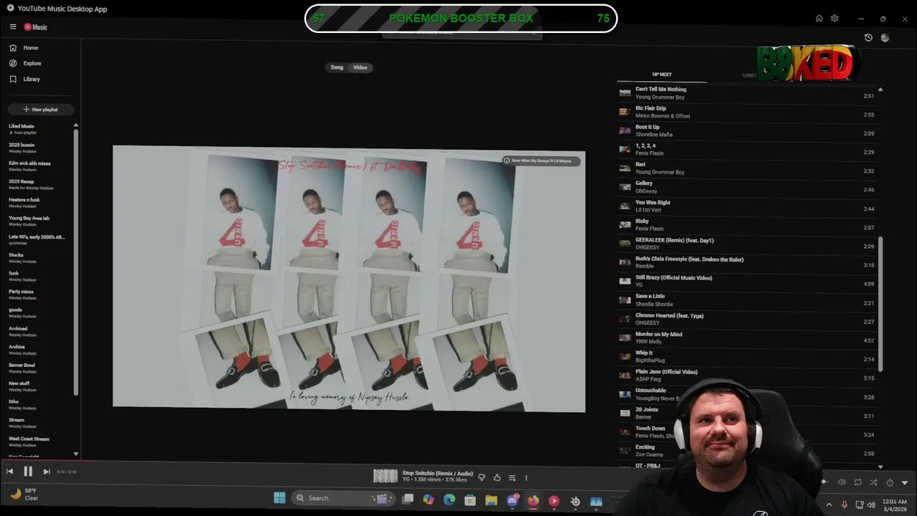Click now playing thumbnail in player bar

(385, 476)
